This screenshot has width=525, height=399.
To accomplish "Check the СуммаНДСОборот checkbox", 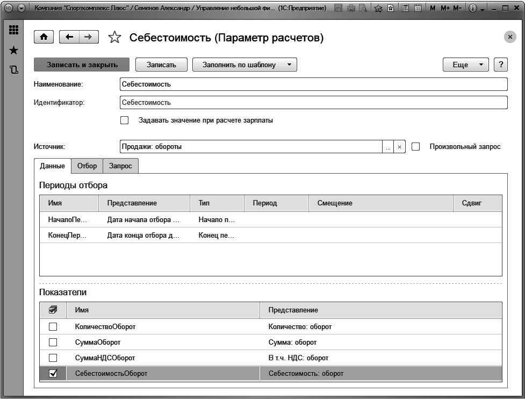I will [53, 358].
